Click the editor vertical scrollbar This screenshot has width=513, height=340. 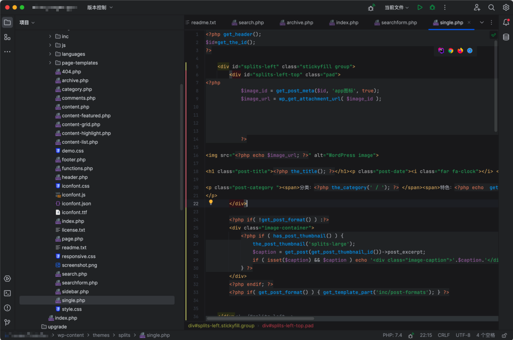click(495, 86)
